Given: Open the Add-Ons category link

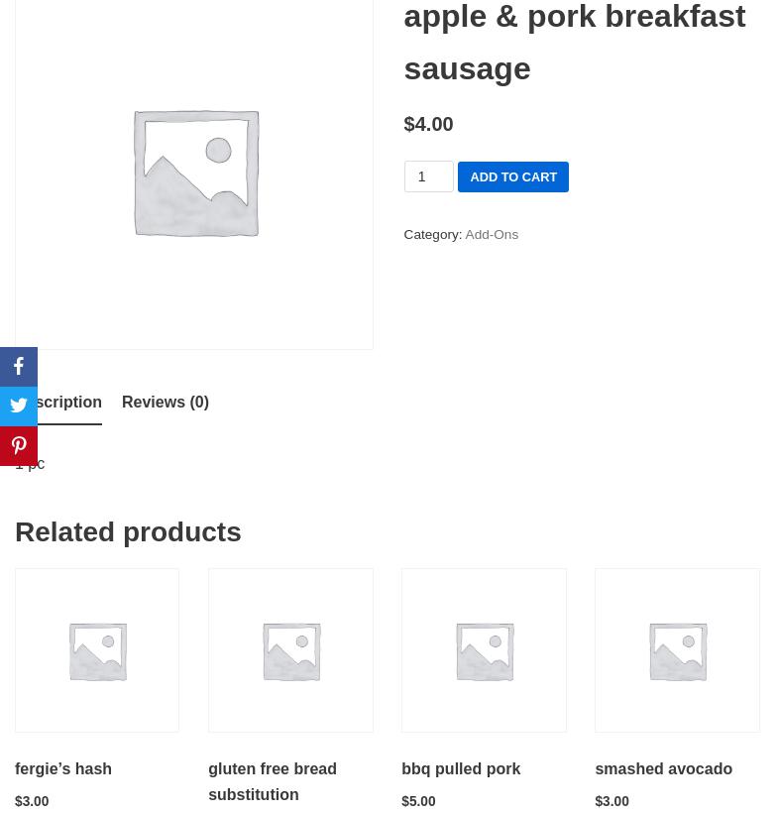Looking at the screenshot, I should pos(492,235).
